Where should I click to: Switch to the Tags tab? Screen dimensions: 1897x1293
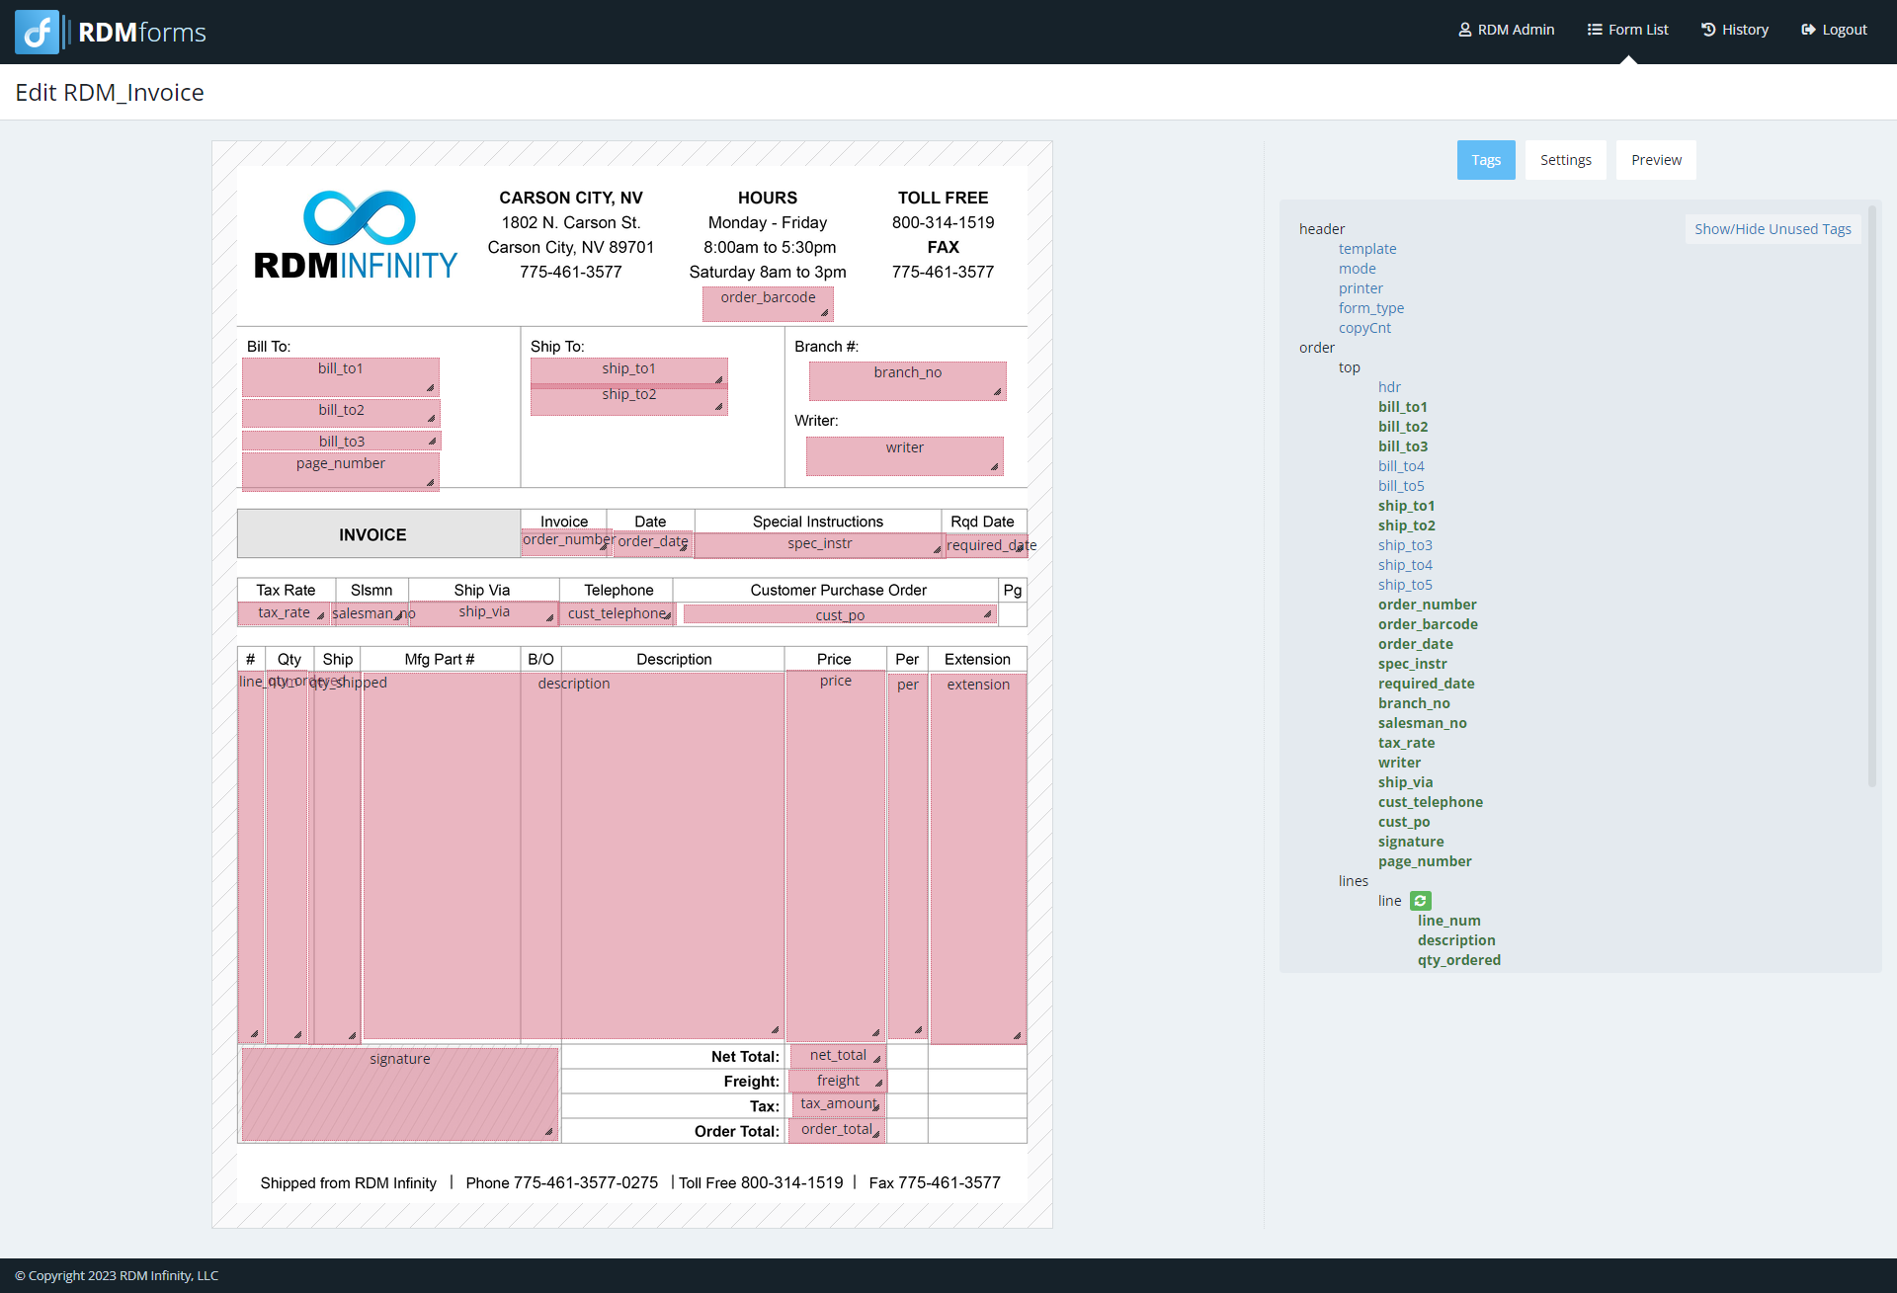coord(1486,160)
